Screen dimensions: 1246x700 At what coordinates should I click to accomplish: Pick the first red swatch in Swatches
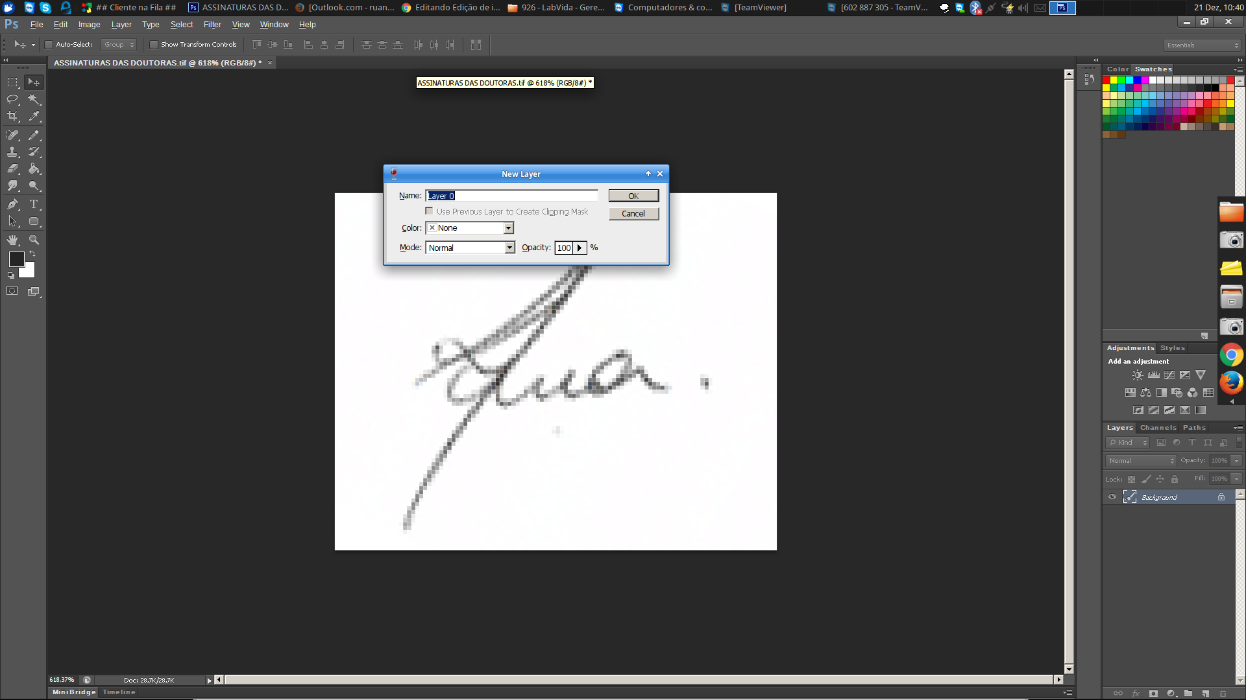pos(1106,80)
